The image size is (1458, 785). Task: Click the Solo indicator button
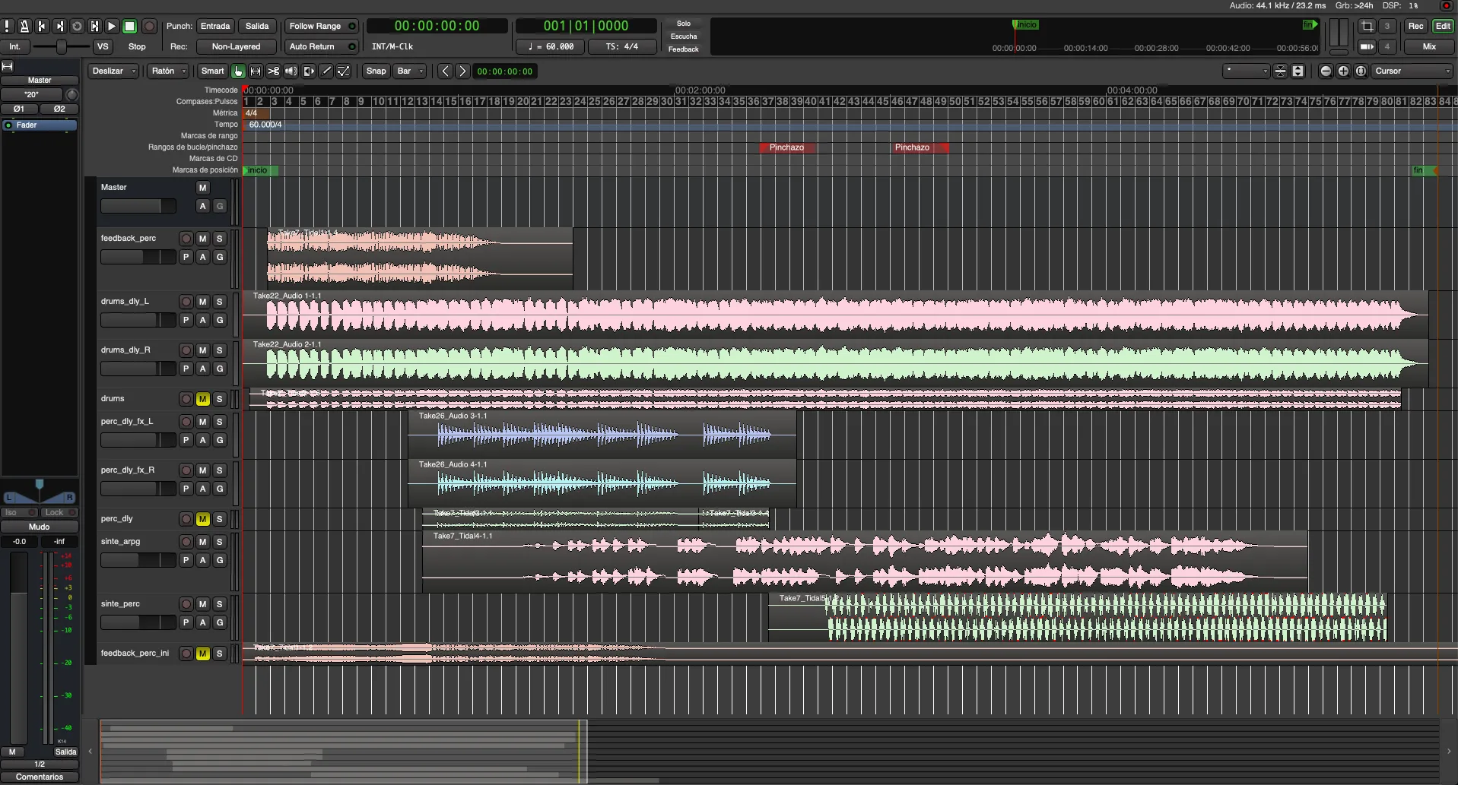[x=683, y=24]
